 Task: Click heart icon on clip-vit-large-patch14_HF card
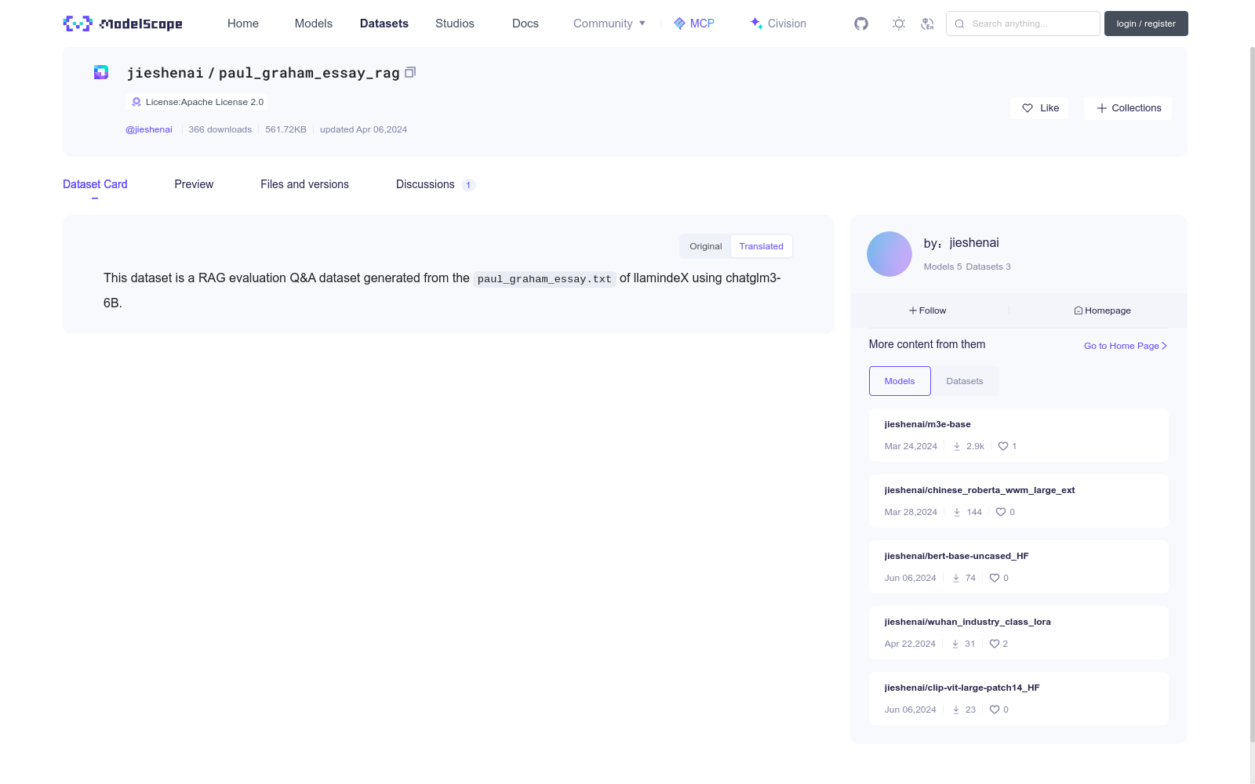(995, 710)
